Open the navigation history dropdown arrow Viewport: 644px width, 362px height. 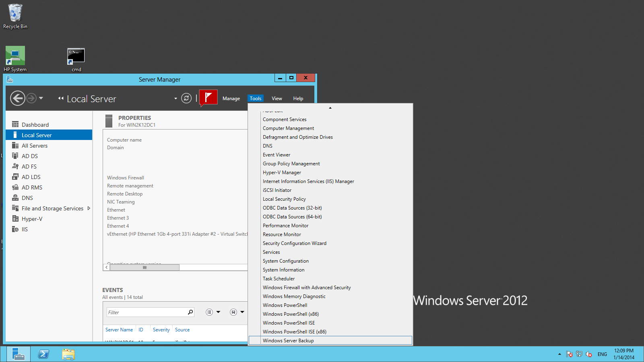(x=41, y=98)
